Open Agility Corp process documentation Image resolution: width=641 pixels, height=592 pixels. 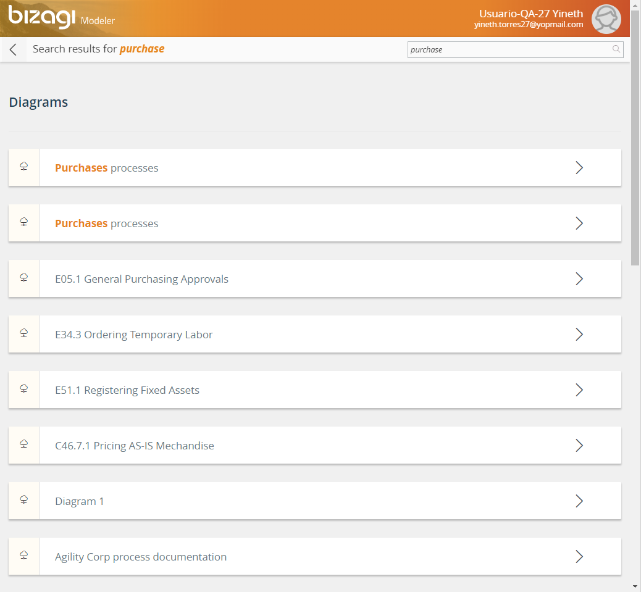click(141, 557)
